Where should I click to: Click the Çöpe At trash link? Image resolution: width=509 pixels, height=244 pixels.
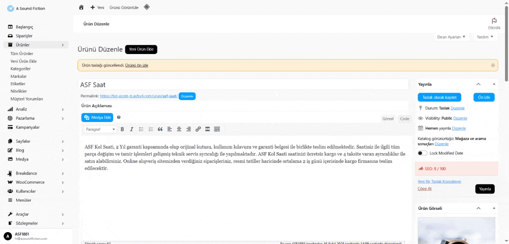424,189
